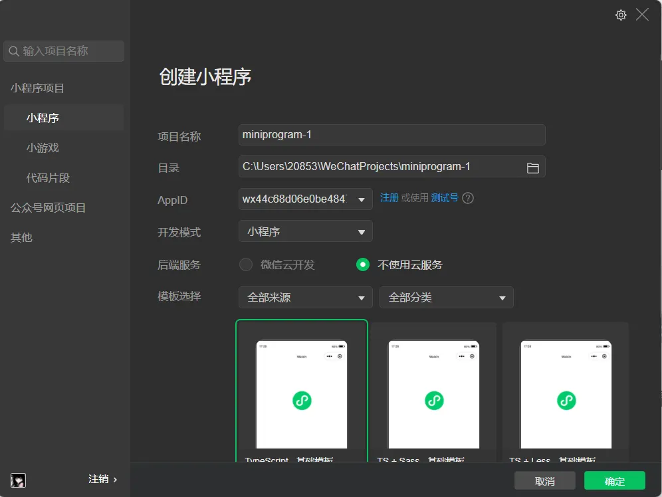Open 公众号网页项目 category
The width and height of the screenshot is (662, 497).
point(48,207)
